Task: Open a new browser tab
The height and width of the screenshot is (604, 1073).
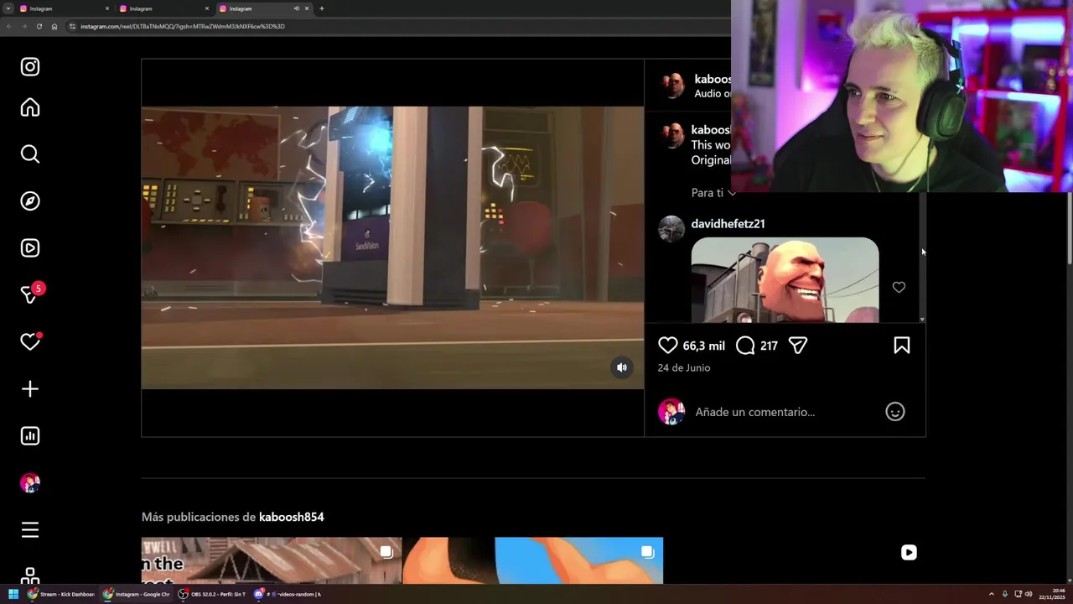Action: [321, 8]
